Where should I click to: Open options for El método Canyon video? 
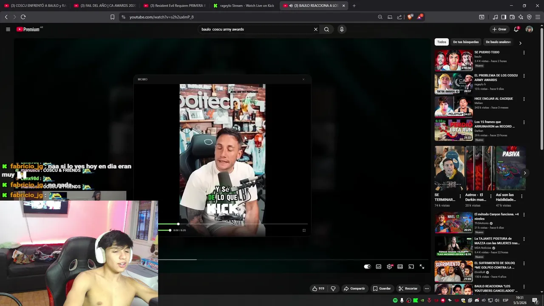tap(524, 215)
